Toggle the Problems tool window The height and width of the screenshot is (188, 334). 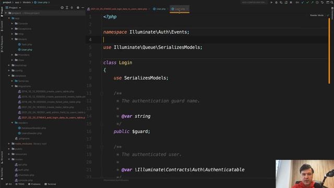click(34, 184)
